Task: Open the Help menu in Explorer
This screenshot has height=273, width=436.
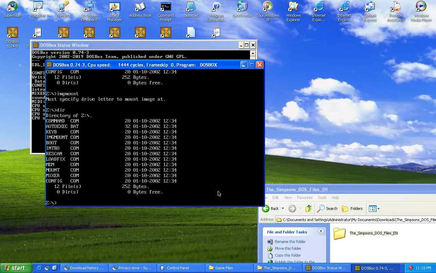Action: pyautogui.click(x=336, y=198)
